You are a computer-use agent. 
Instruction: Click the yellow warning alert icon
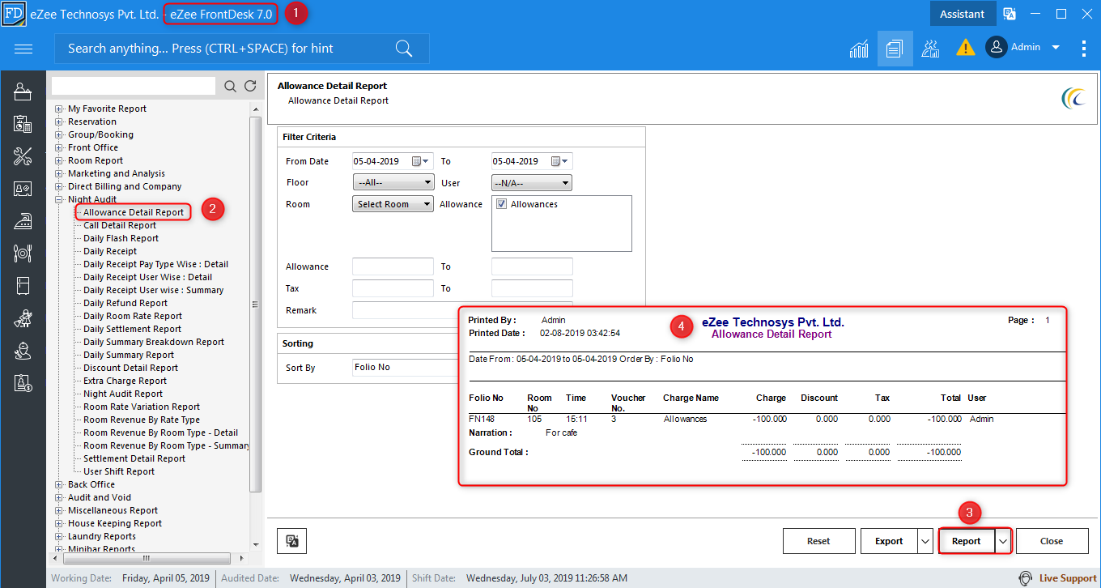[965, 48]
